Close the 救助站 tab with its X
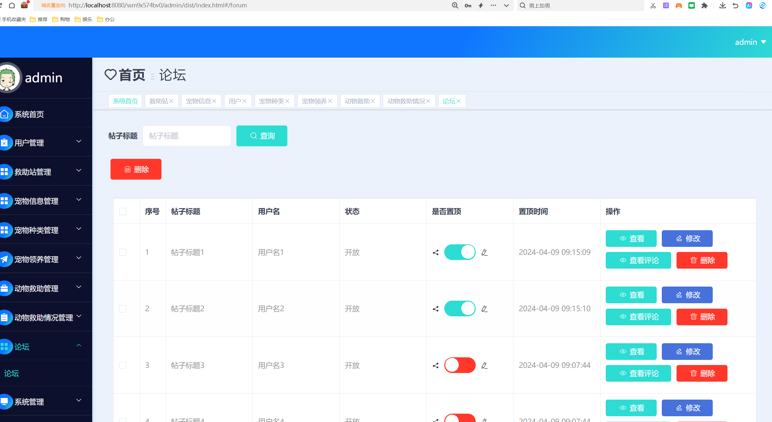 tap(171, 101)
